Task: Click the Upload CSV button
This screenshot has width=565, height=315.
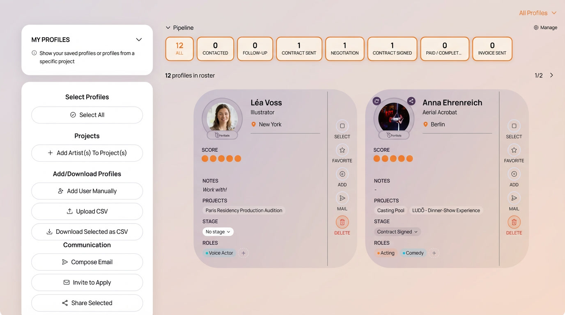Action: click(87, 212)
